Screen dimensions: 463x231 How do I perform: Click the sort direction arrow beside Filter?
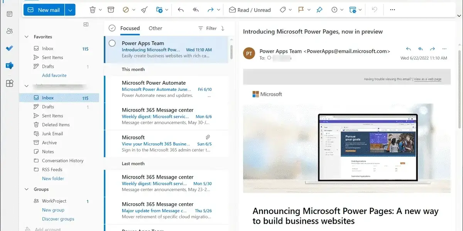point(223,28)
